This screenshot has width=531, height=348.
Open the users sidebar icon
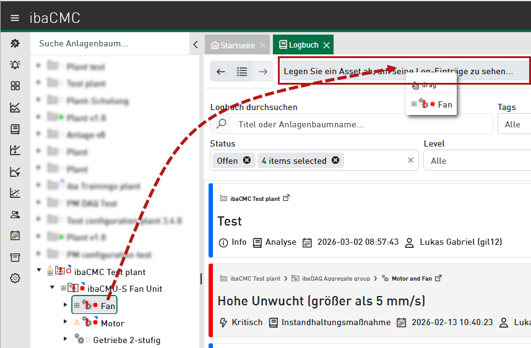pos(15,214)
